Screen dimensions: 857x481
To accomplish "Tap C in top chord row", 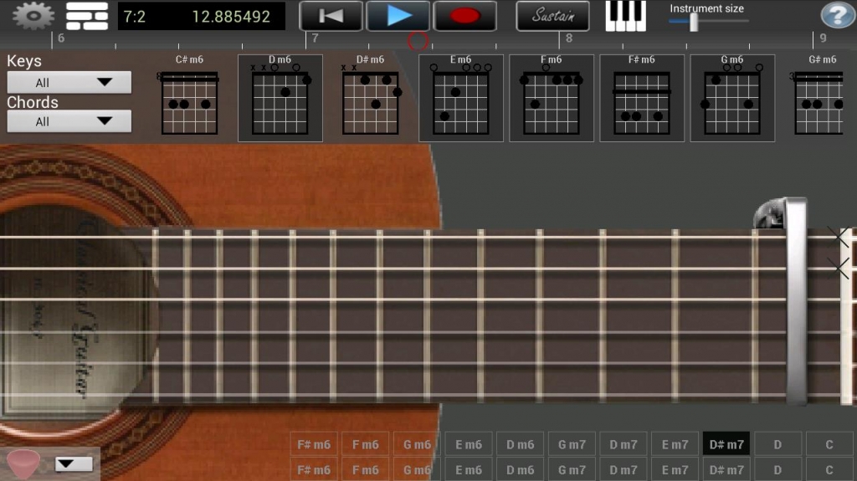I will coord(829,444).
